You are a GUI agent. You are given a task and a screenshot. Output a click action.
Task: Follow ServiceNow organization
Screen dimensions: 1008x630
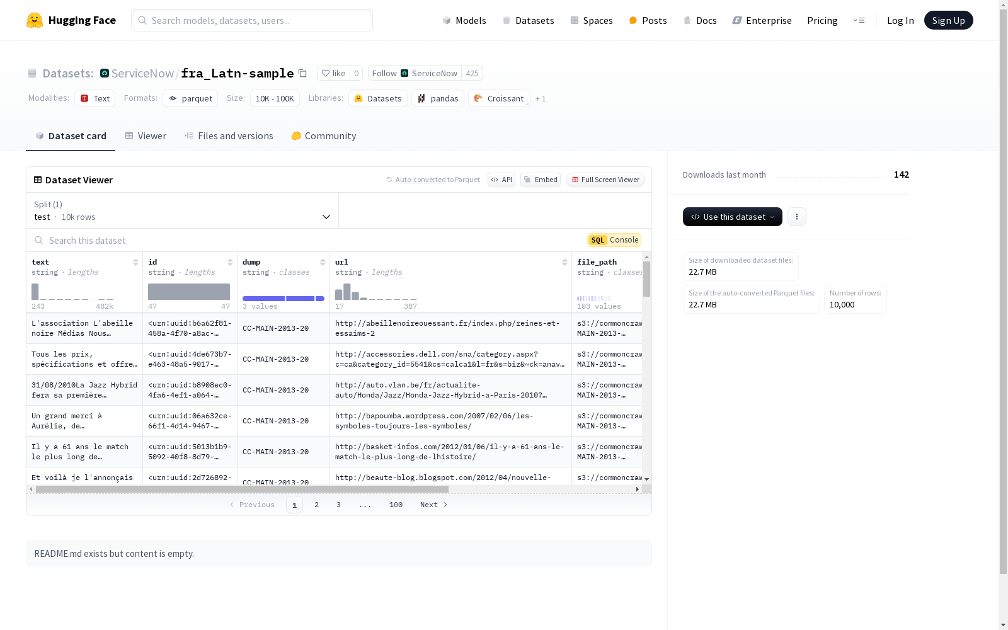click(415, 73)
